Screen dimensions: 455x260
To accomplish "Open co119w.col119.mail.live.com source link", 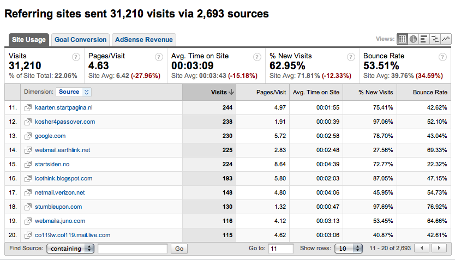I will coord(73,235).
